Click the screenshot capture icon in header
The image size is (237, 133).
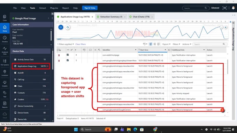pyautogui.click(x=224, y=8)
